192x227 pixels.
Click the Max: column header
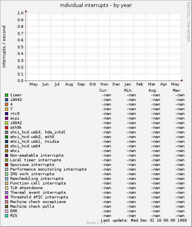pos(177,90)
